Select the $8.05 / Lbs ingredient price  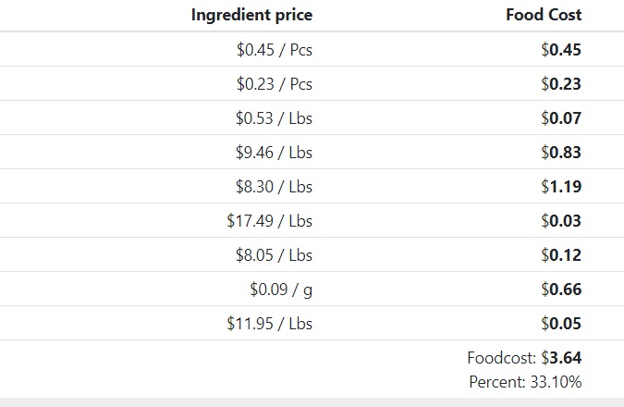pyautogui.click(x=274, y=255)
